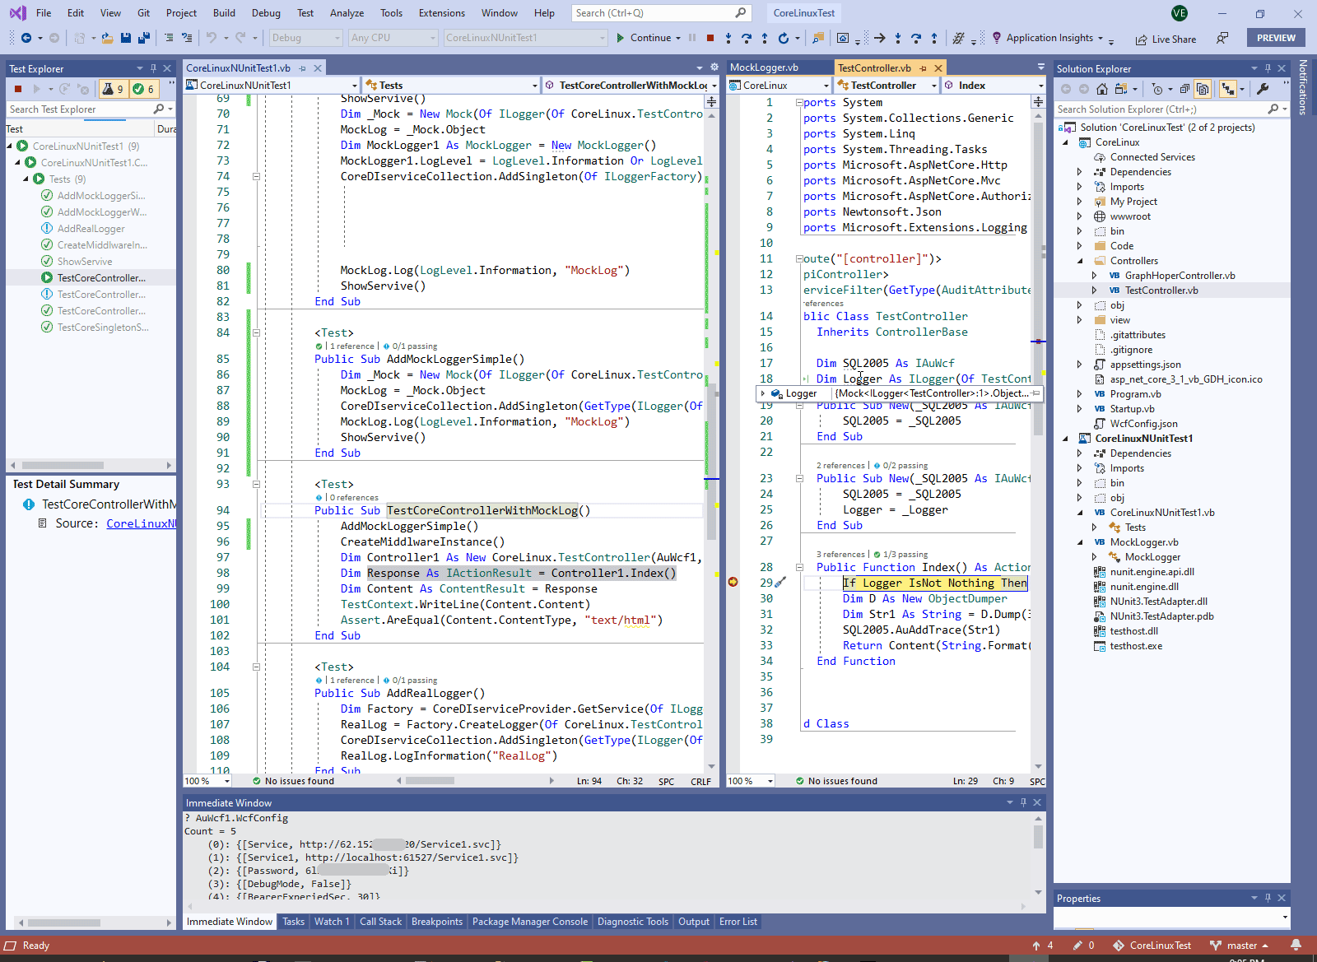This screenshot has width=1317, height=962.
Task: Click Save All in the toolbar
Action: click(x=143, y=38)
